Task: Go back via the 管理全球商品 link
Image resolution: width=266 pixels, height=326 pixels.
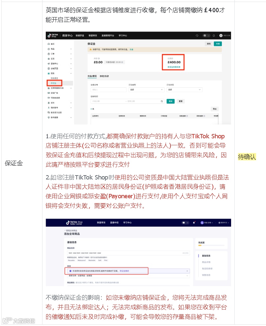Action: (x=71, y=231)
